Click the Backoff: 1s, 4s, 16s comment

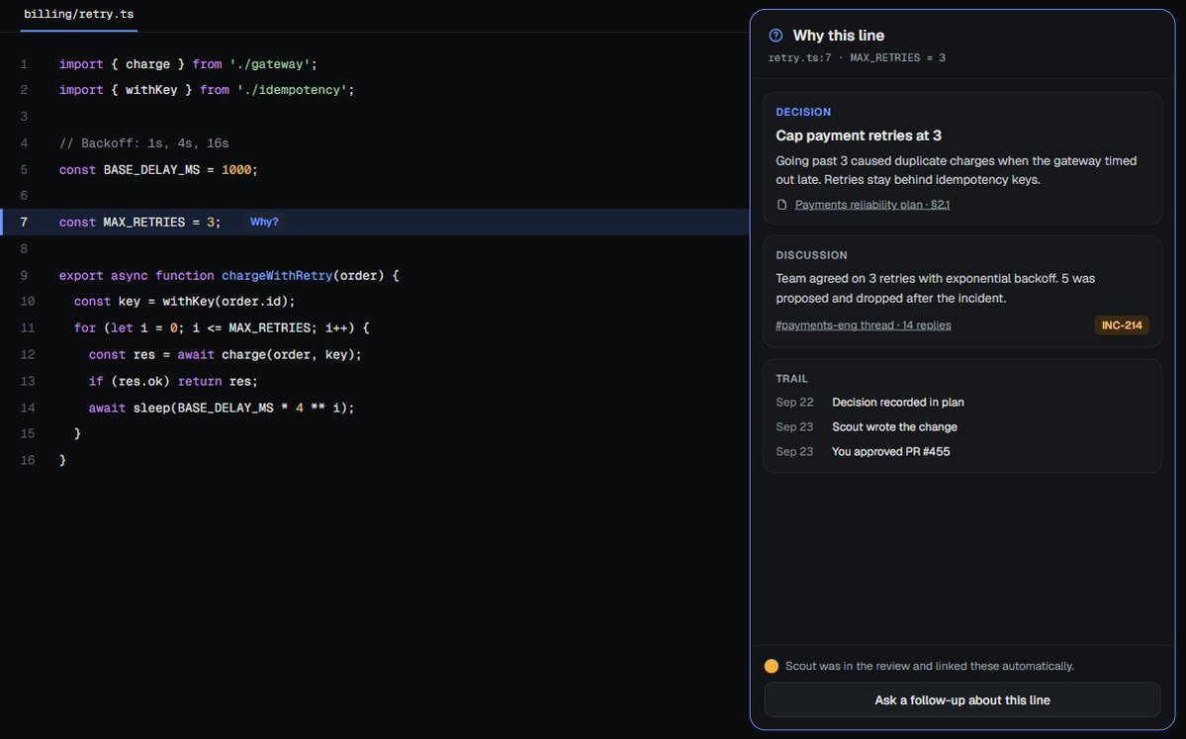(143, 143)
